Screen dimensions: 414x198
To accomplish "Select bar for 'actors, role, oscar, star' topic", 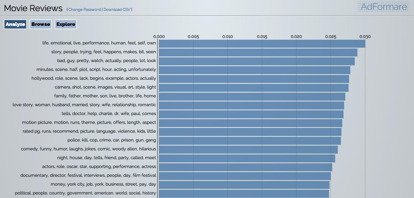I will 245,167.
